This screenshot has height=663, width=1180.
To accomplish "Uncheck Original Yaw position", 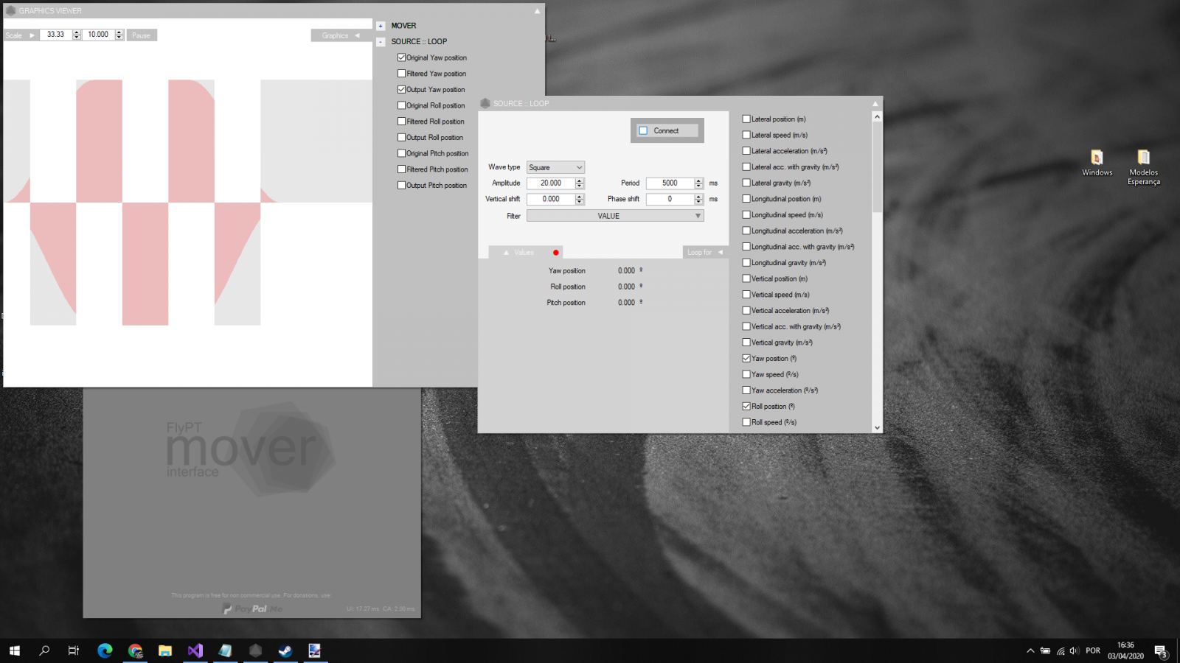I will coord(402,57).
